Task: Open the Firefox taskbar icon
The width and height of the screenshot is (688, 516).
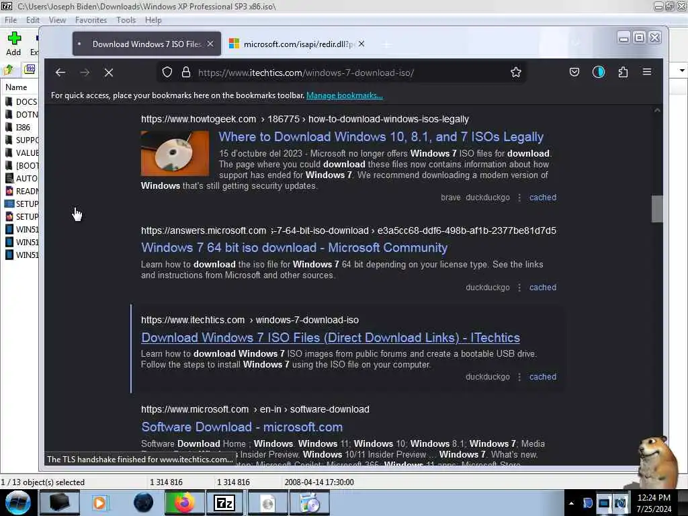Action: click(185, 503)
